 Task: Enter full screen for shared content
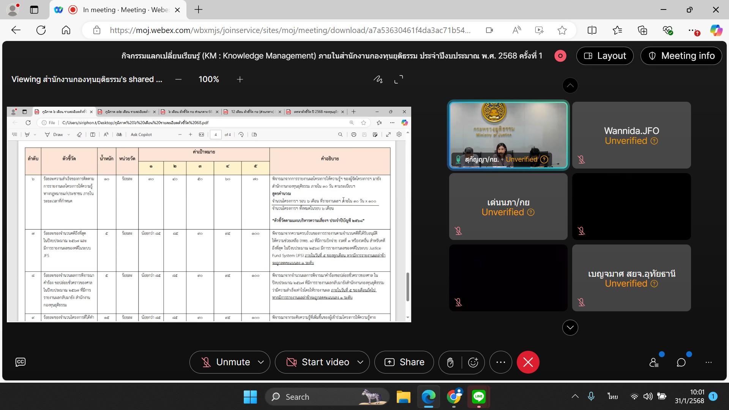click(399, 79)
